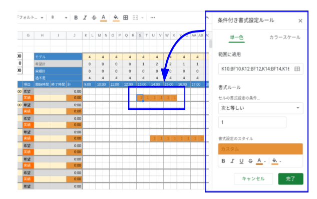Screen dimensions: 317x199
Task: Click the 過不足 row label cell
Action: (58, 78)
